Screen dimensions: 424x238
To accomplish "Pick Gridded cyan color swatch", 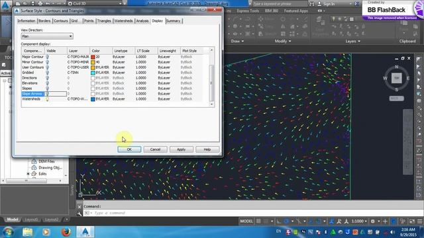I will (93, 73).
